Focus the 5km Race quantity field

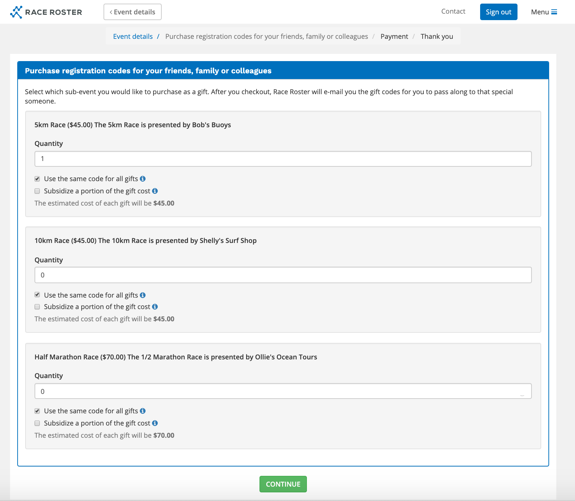[x=283, y=159]
